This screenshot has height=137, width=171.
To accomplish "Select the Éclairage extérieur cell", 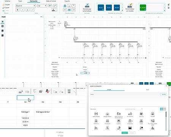I will (x=43, y=112).
